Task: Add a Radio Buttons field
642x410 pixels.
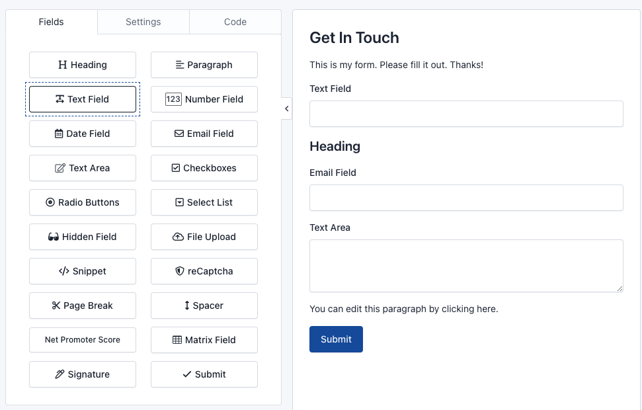Action: (x=83, y=202)
